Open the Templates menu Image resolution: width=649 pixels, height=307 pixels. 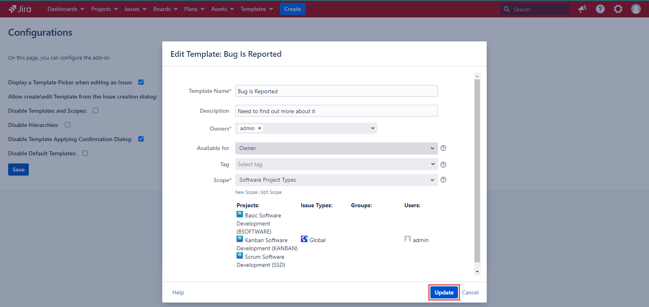pyautogui.click(x=256, y=9)
